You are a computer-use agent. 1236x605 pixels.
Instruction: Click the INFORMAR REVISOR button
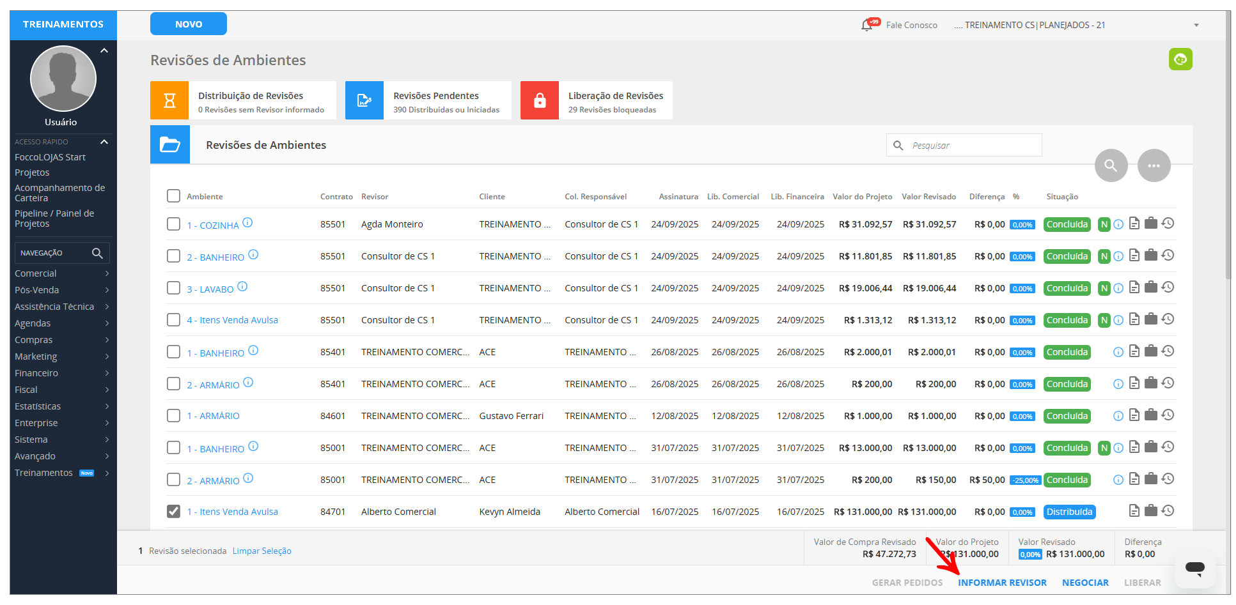click(1001, 583)
